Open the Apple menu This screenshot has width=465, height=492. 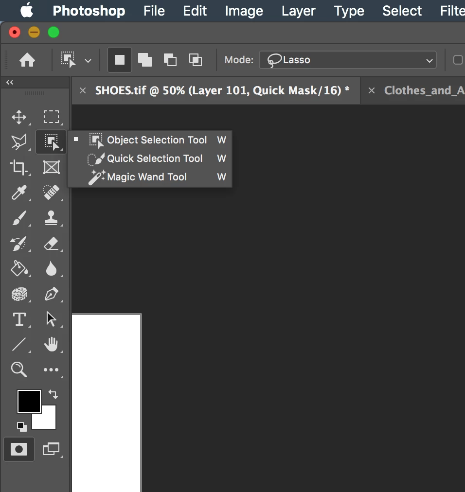point(27,10)
